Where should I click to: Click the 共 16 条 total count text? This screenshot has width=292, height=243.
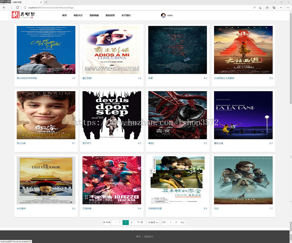pos(107,222)
